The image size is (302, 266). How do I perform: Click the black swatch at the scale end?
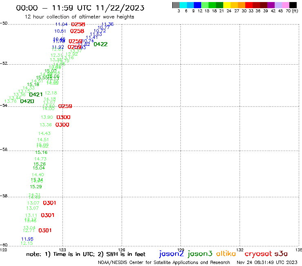point(293,5)
